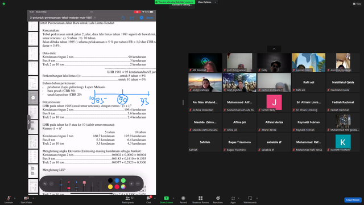
Task: Open the Participants panel
Action: point(128,199)
